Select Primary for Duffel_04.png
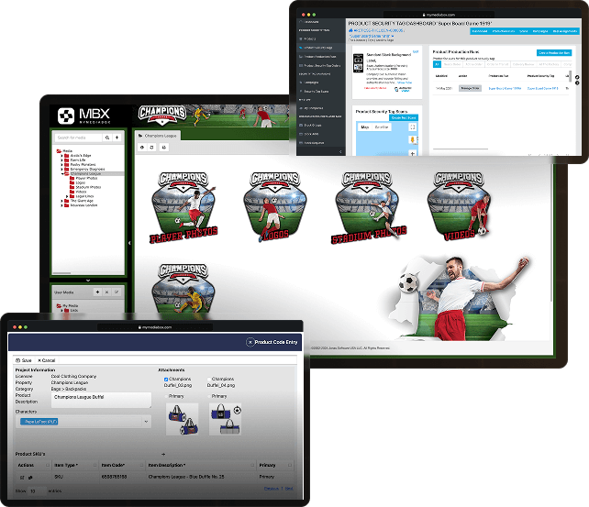589x507 pixels. click(209, 396)
